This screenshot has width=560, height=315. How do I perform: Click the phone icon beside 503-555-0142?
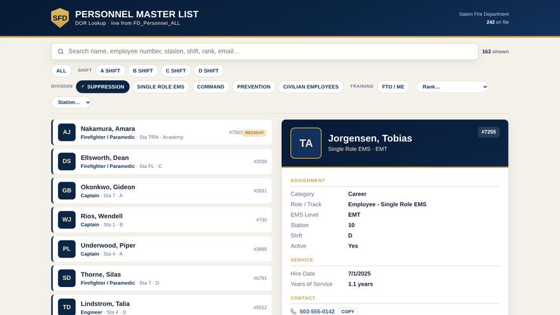[293, 312]
